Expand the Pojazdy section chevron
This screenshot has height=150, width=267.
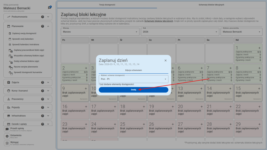[x=48, y=108]
